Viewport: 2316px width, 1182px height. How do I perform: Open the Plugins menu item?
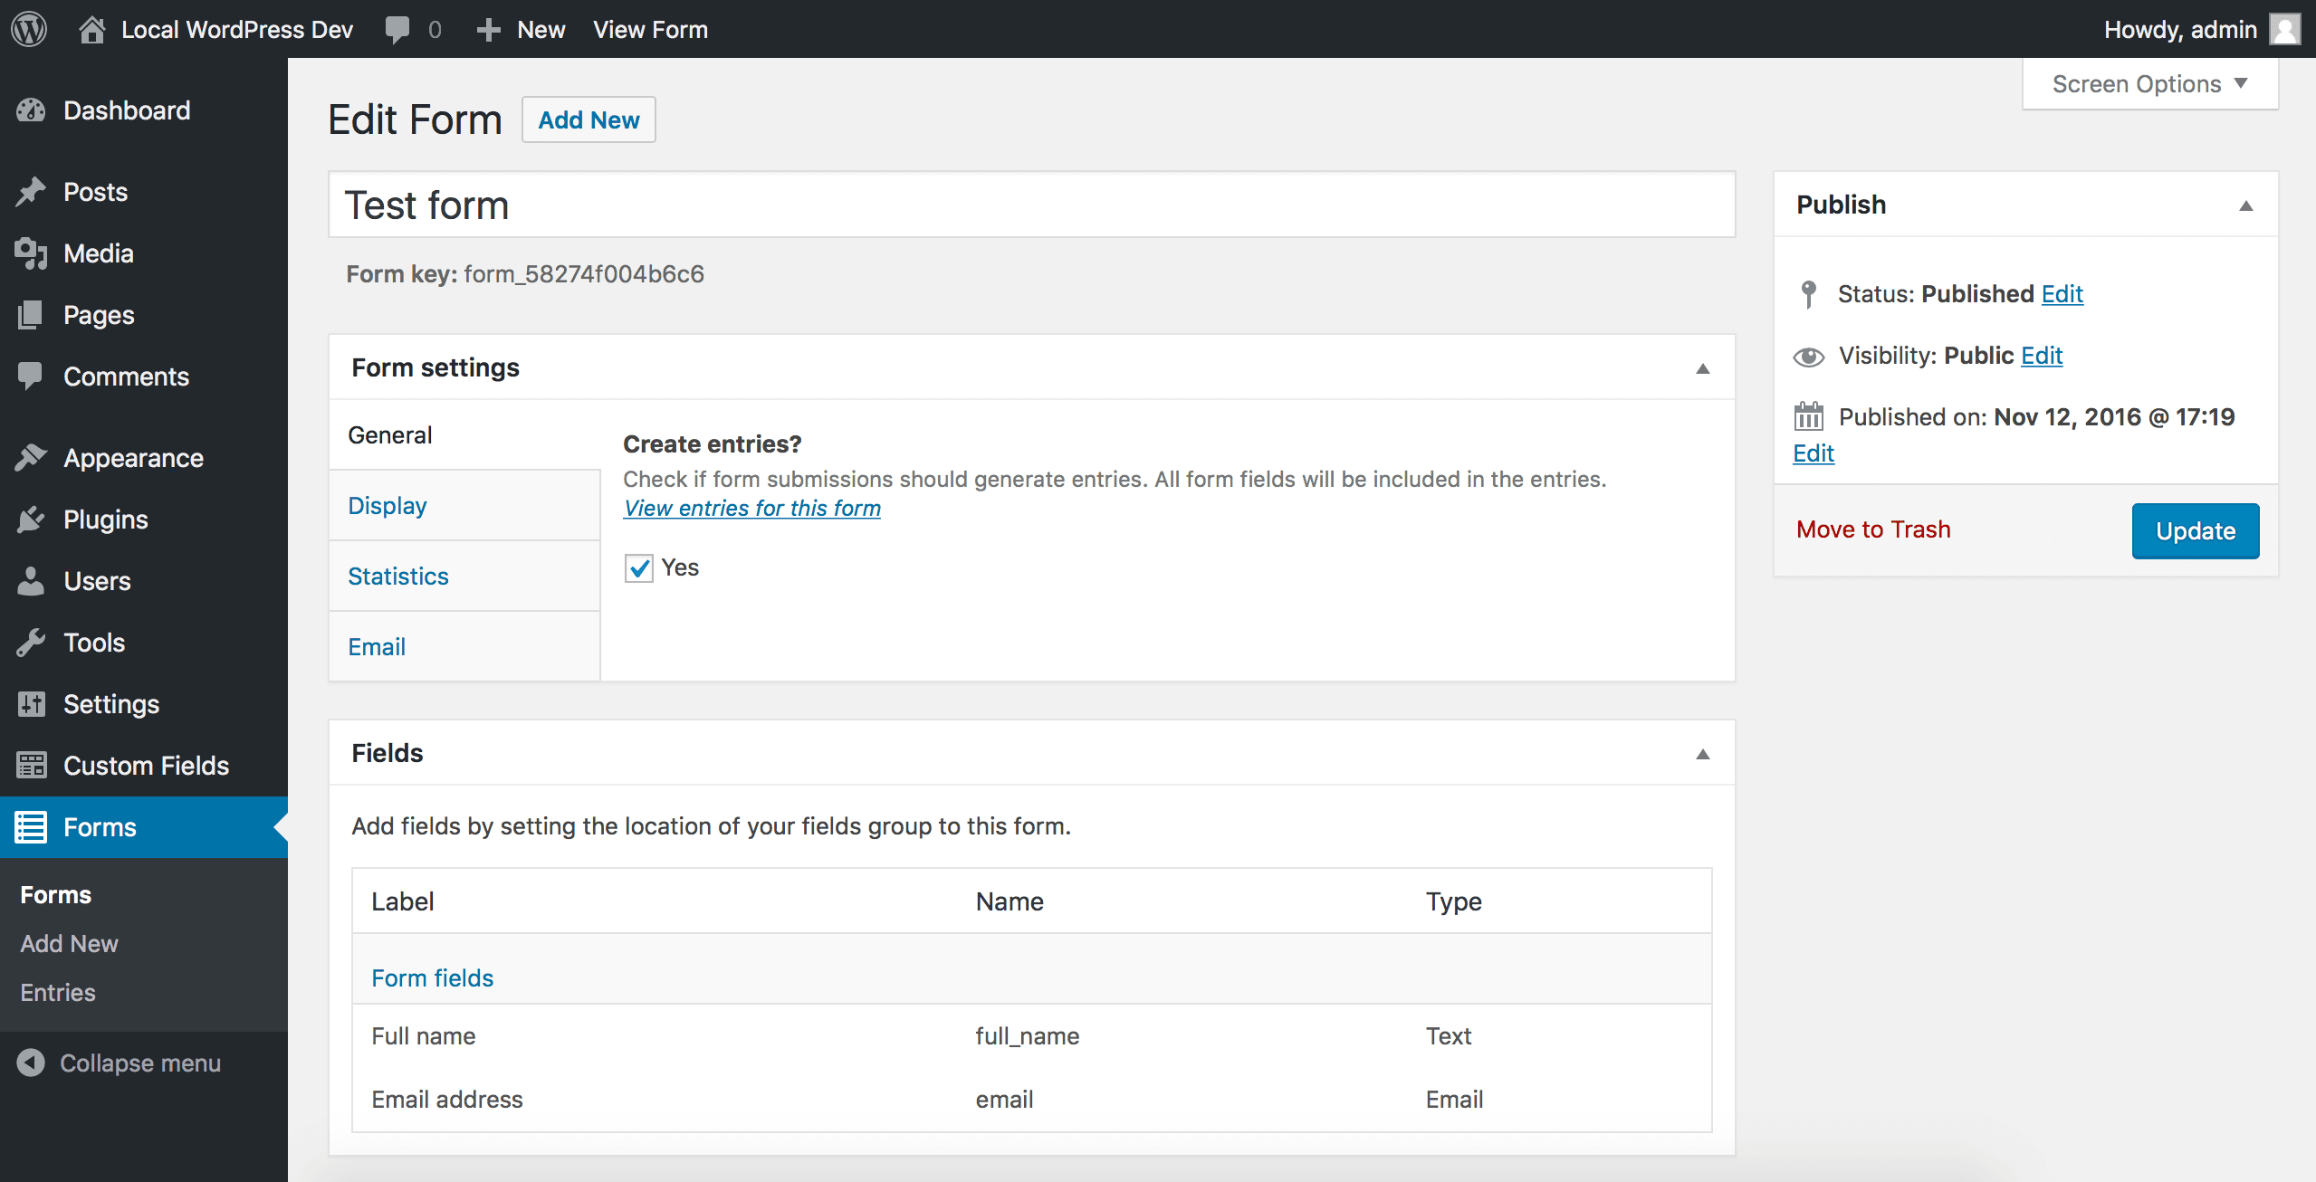pyautogui.click(x=144, y=520)
